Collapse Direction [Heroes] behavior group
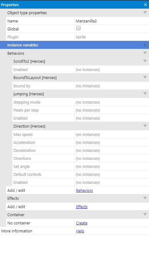The height and width of the screenshot is (253, 149). coord(145,126)
